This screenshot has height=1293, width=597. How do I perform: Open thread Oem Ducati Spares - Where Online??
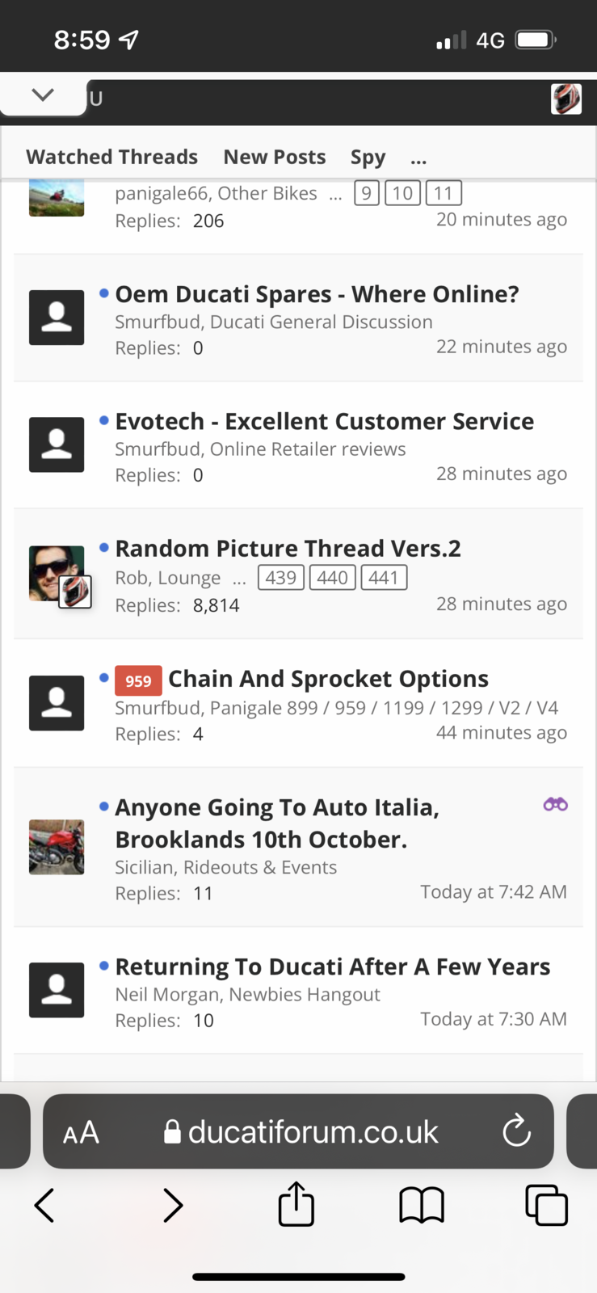[317, 294]
